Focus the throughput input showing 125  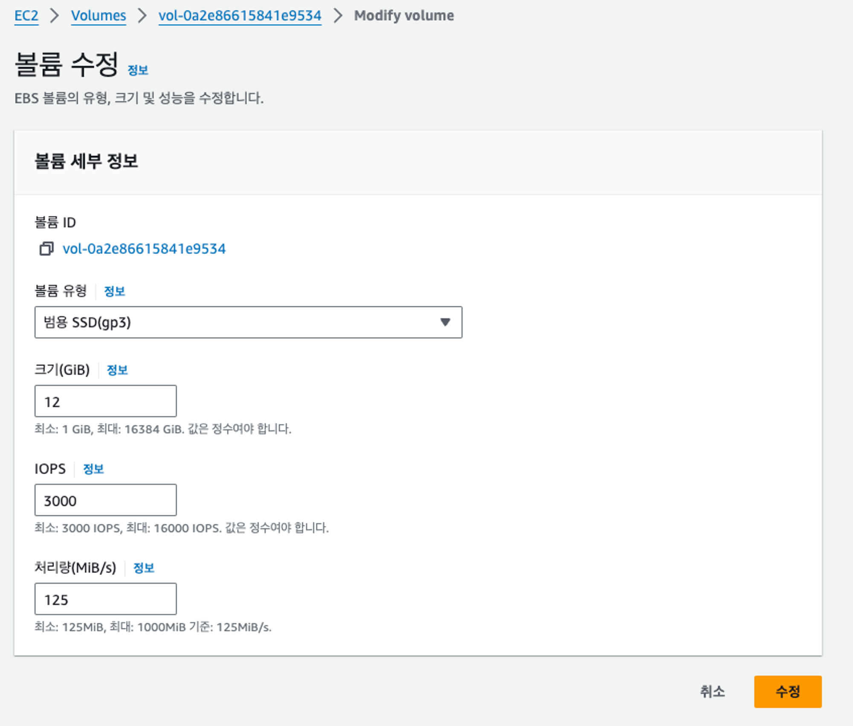[105, 599]
